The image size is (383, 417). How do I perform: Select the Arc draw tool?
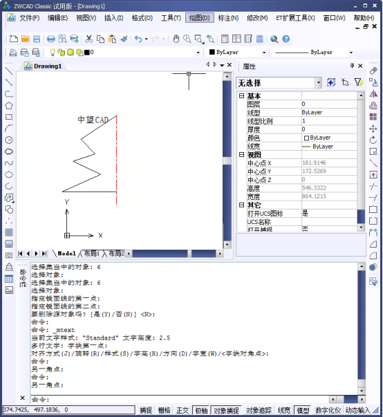point(9,129)
